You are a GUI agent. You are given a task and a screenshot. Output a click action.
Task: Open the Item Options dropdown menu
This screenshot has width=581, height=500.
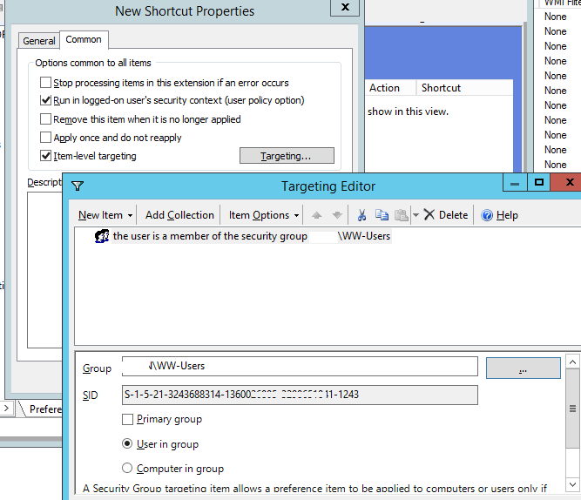pyautogui.click(x=264, y=215)
